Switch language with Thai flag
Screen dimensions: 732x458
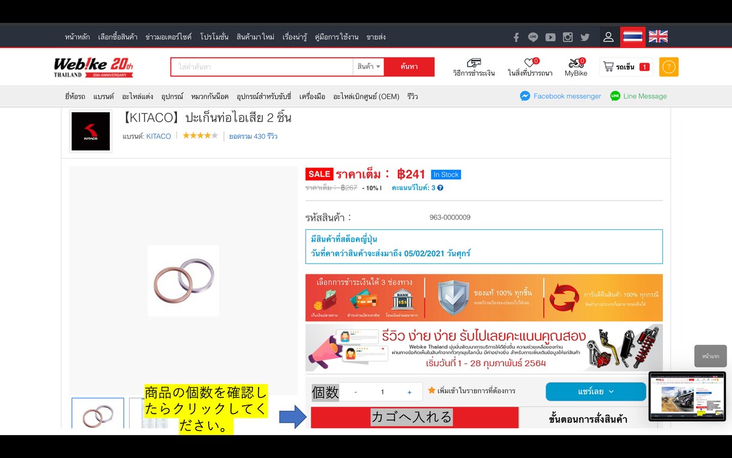click(633, 37)
